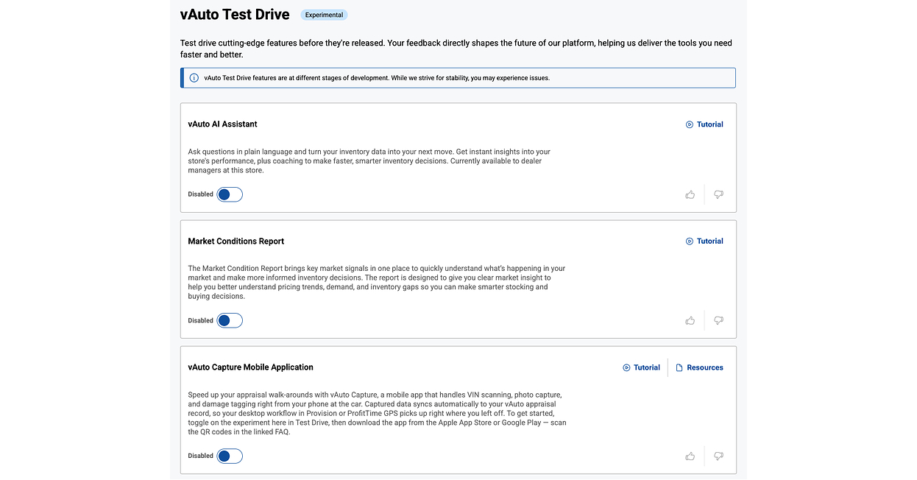Click the stages of development notice text
The image size is (917, 480).
coord(377,77)
